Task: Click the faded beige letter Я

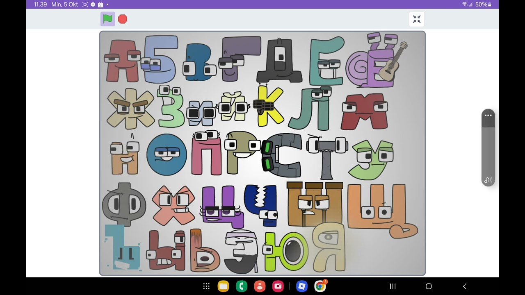Action: (329, 247)
